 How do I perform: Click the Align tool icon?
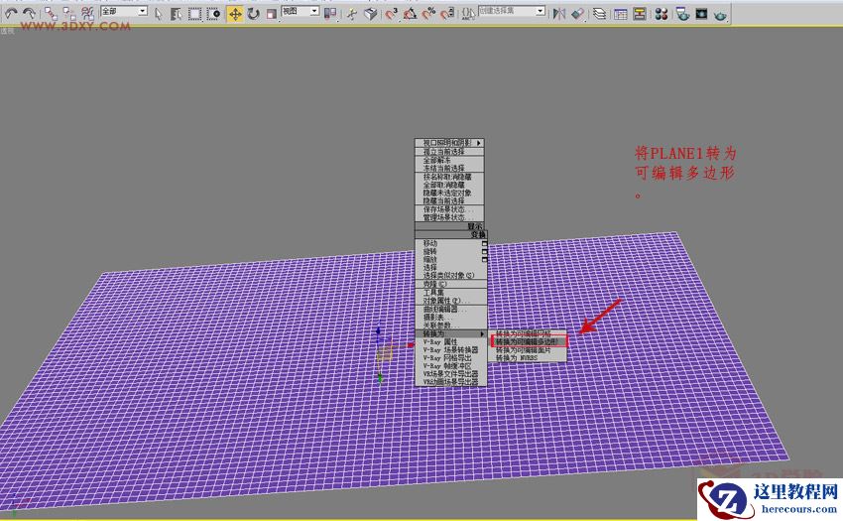point(578,14)
